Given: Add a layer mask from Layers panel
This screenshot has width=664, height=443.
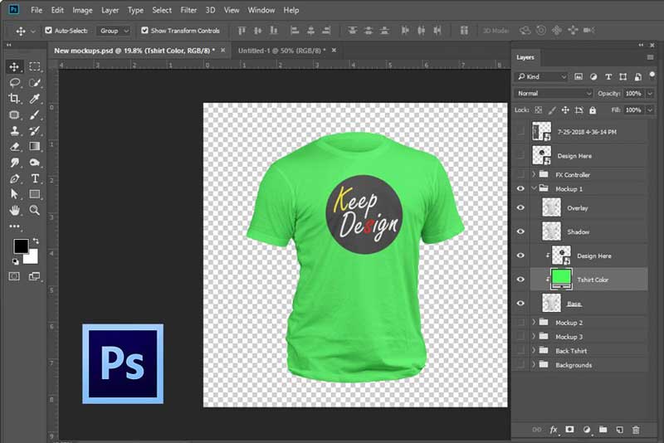Looking at the screenshot, I should [x=569, y=429].
